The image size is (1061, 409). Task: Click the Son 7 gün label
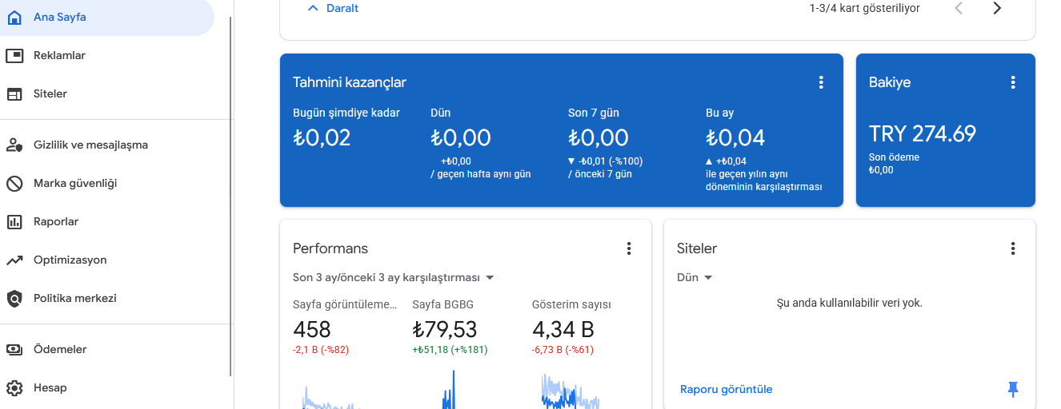point(594,113)
